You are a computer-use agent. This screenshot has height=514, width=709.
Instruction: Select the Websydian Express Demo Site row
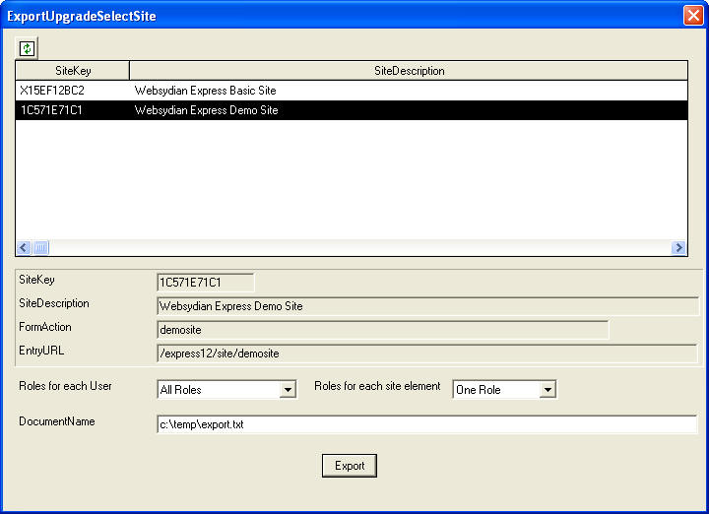(352, 110)
